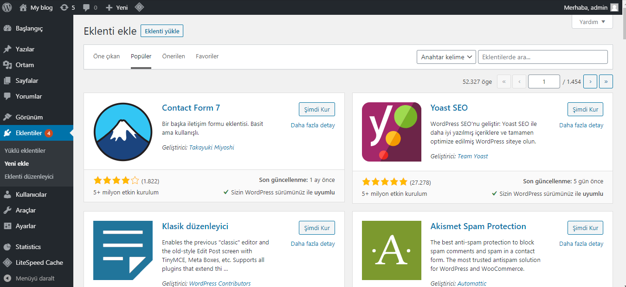Screen dimensions: 626x287
Task: Open the Contact Form 7 title link
Action: coord(191,108)
